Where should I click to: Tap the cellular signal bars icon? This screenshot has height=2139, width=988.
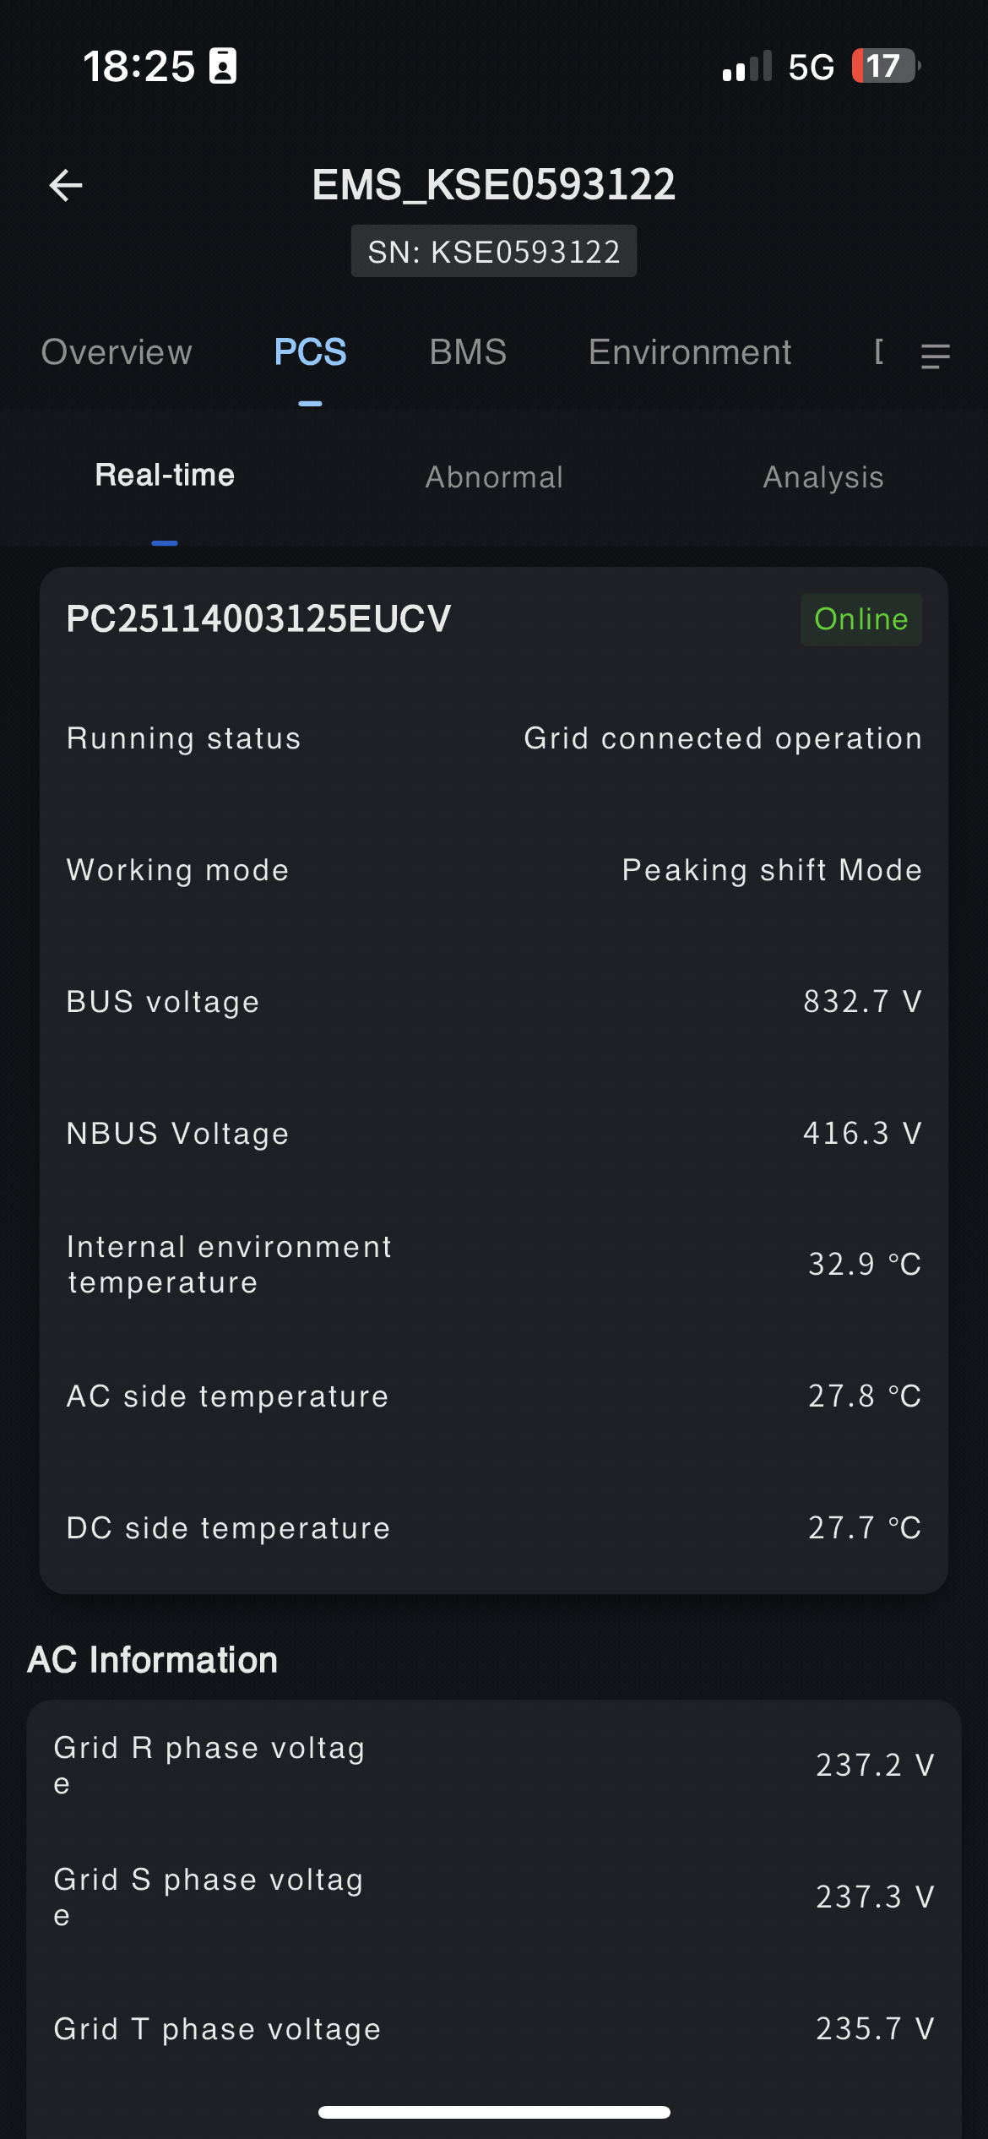click(x=746, y=66)
